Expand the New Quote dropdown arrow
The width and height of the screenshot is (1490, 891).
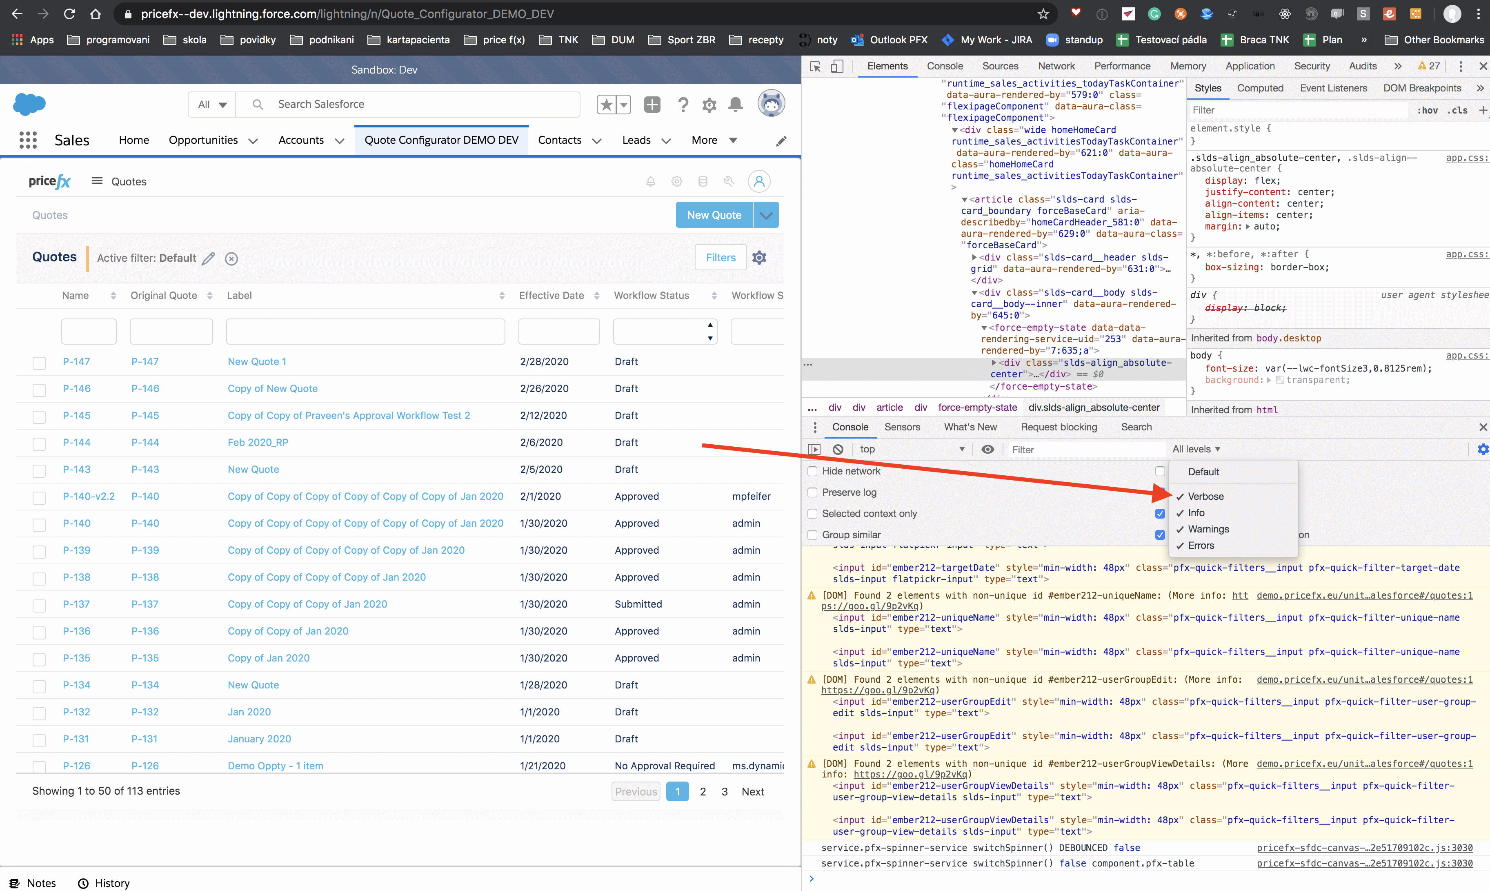pyautogui.click(x=766, y=215)
